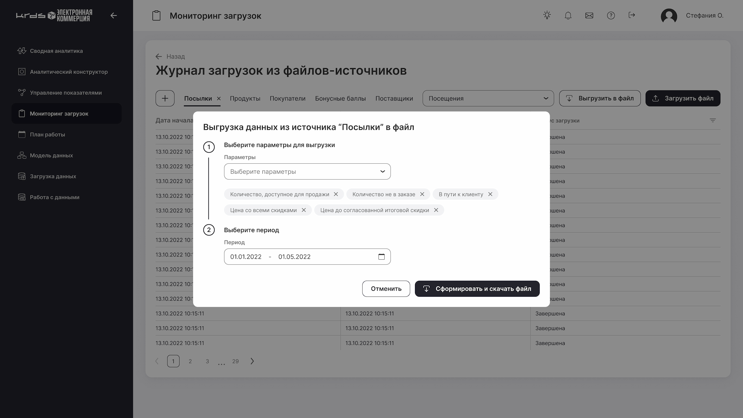Open messages via the envelope icon
The image size is (743, 418).
[x=589, y=15]
